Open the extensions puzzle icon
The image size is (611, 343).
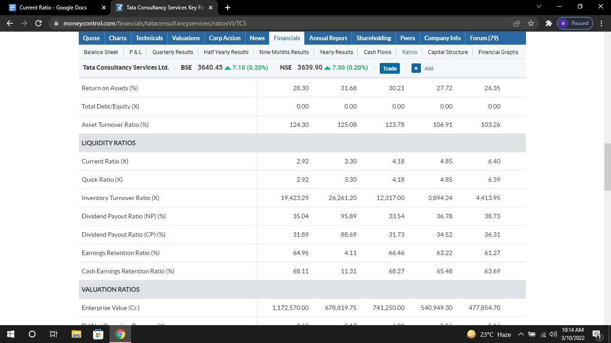click(548, 23)
